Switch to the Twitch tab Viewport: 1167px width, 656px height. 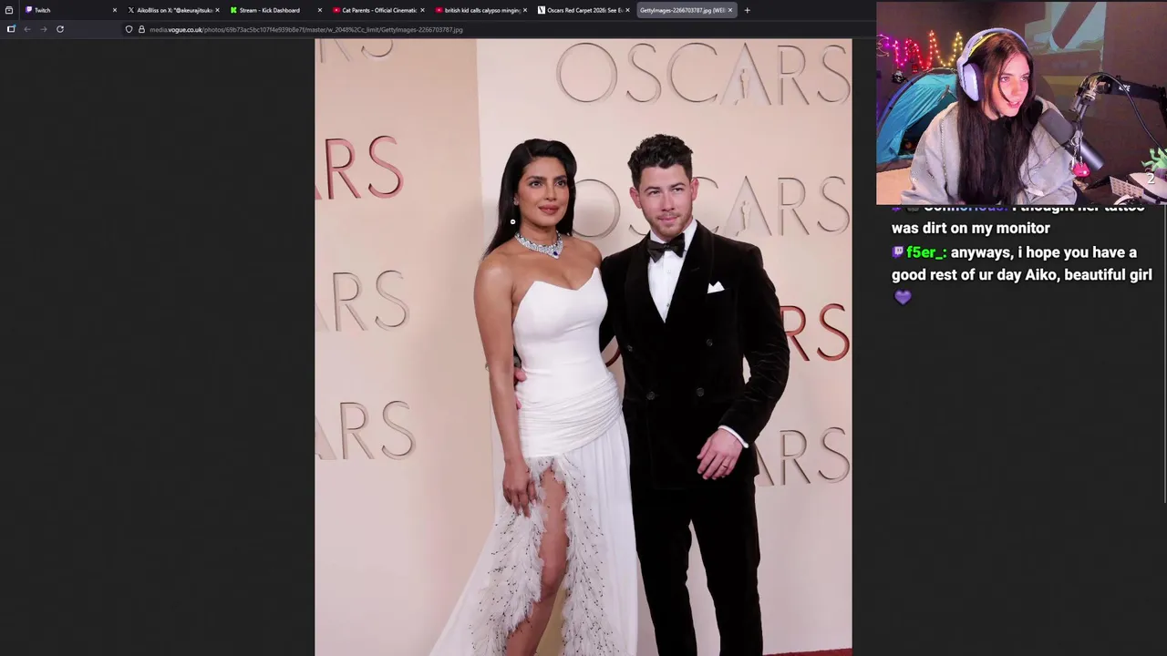click(x=69, y=10)
